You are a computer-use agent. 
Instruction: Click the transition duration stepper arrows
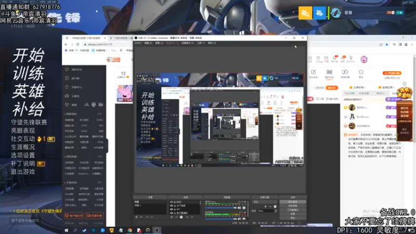[276, 211]
